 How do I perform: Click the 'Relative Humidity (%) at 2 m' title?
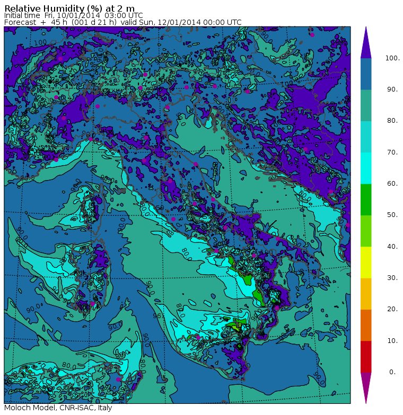pyautogui.click(x=69, y=8)
